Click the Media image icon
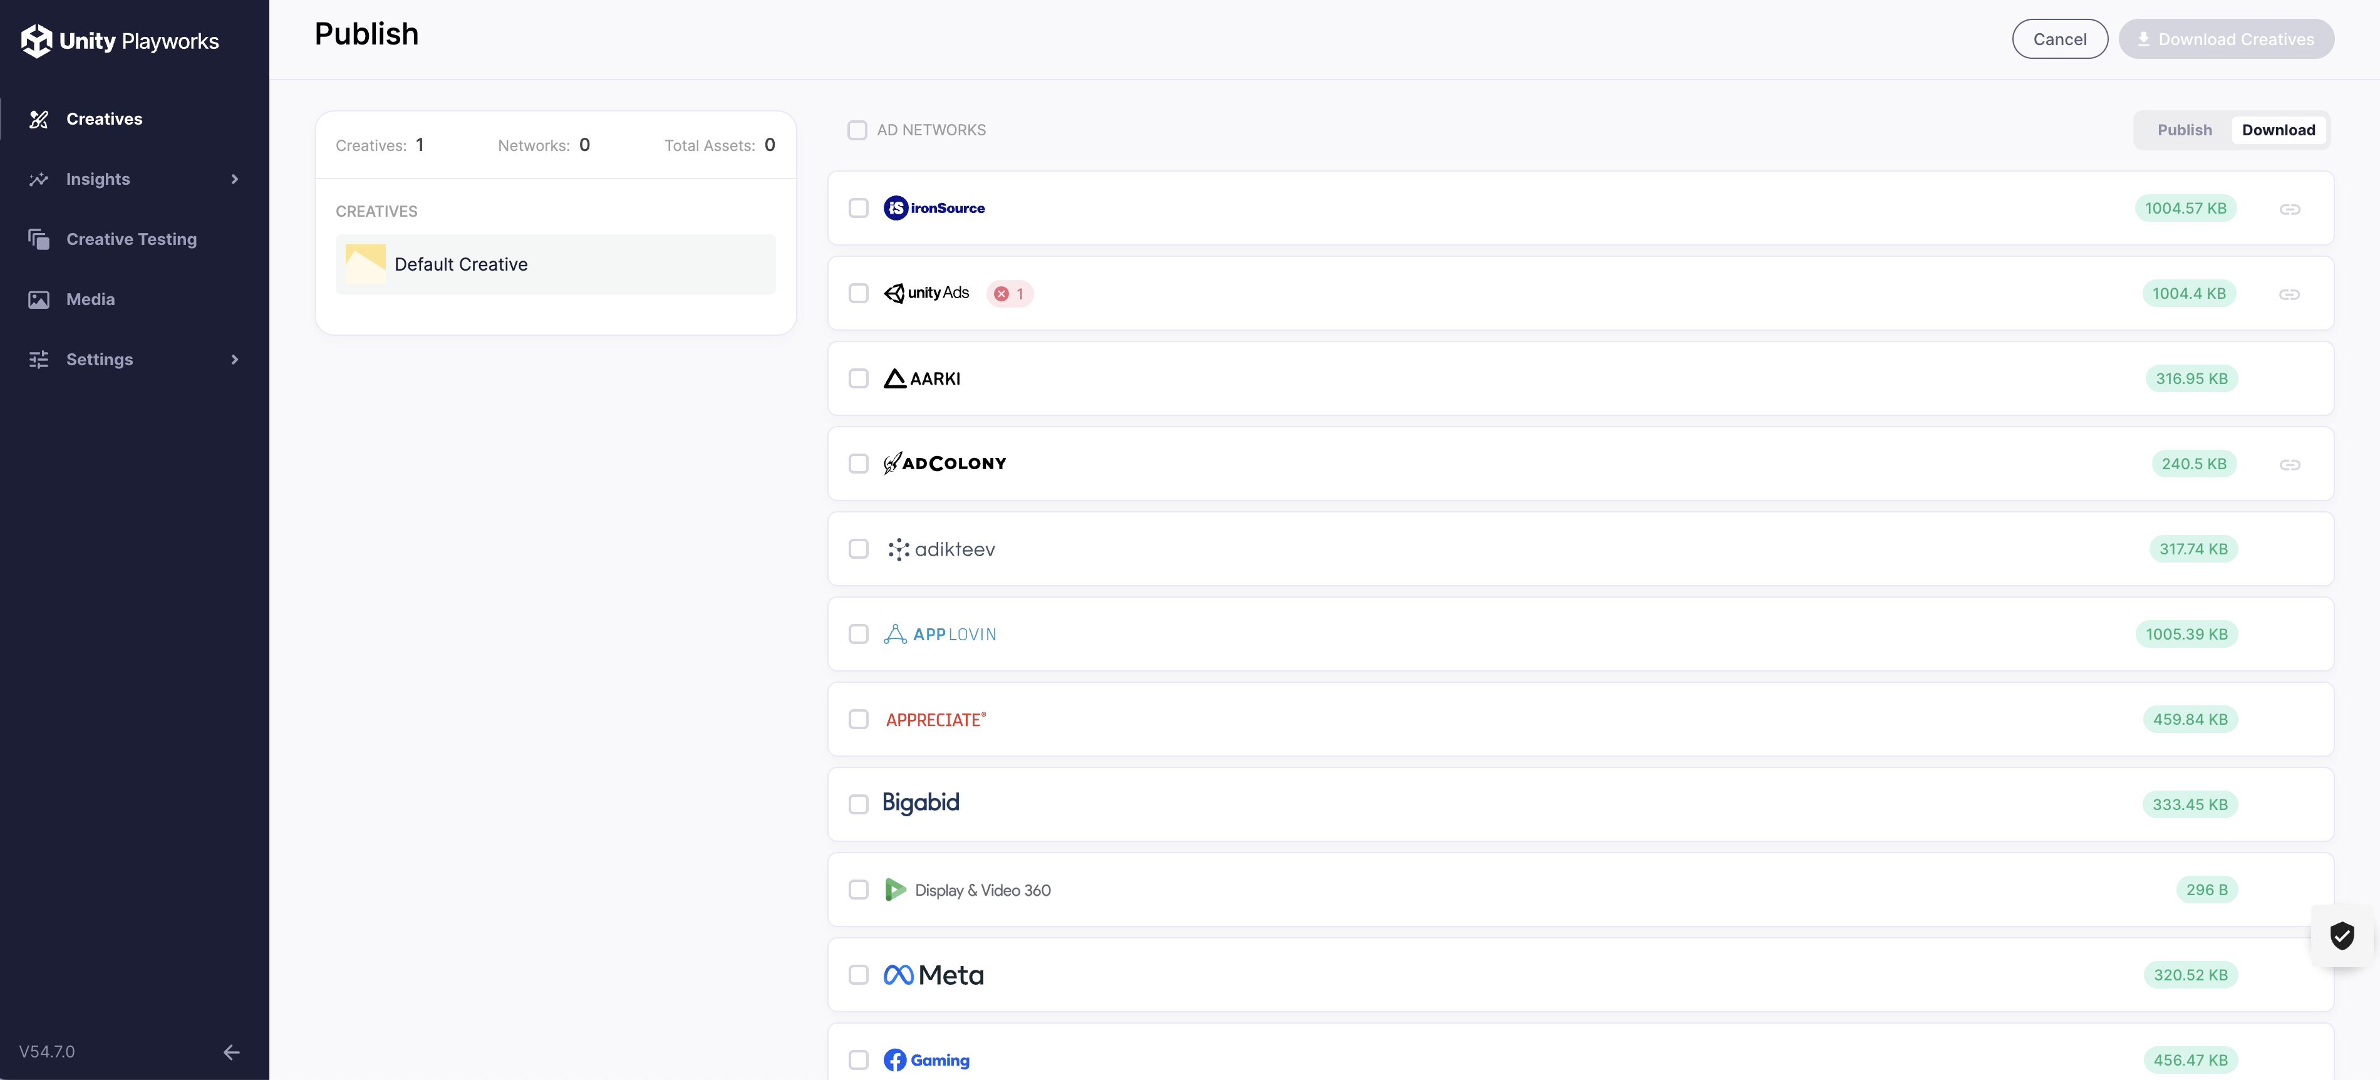 click(x=39, y=299)
